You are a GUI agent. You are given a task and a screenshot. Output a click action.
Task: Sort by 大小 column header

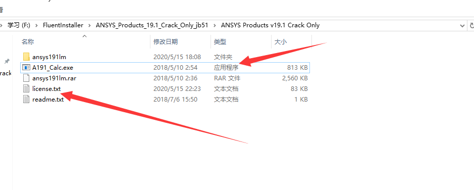tap(280, 42)
